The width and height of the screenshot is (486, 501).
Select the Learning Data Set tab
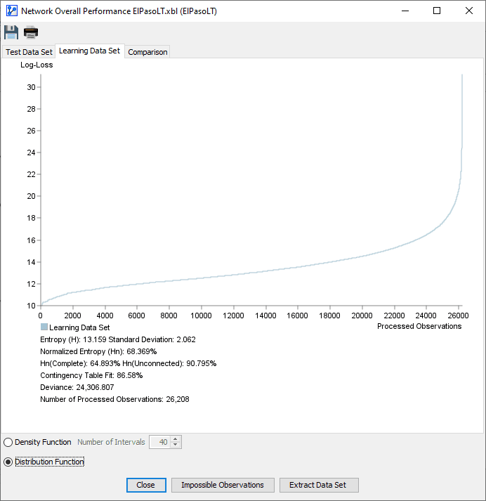pyautogui.click(x=89, y=51)
